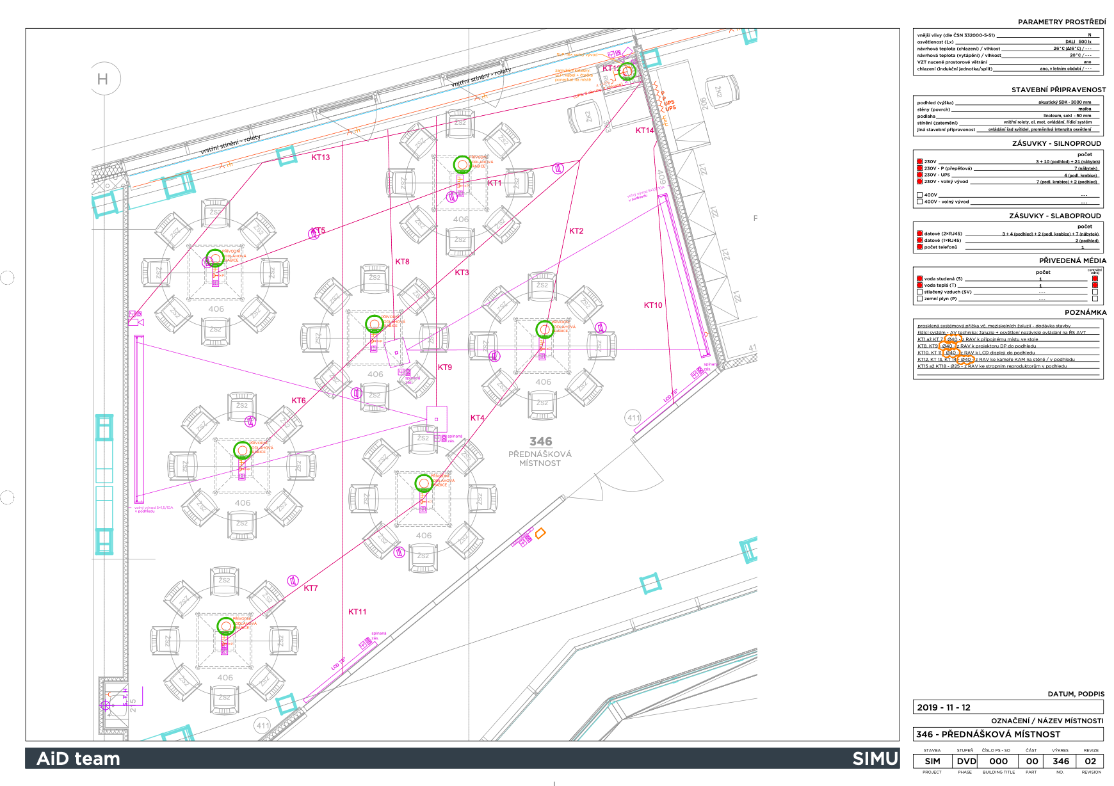Toggle the stlačený vzduch (SV) checkbox

pos(919,292)
